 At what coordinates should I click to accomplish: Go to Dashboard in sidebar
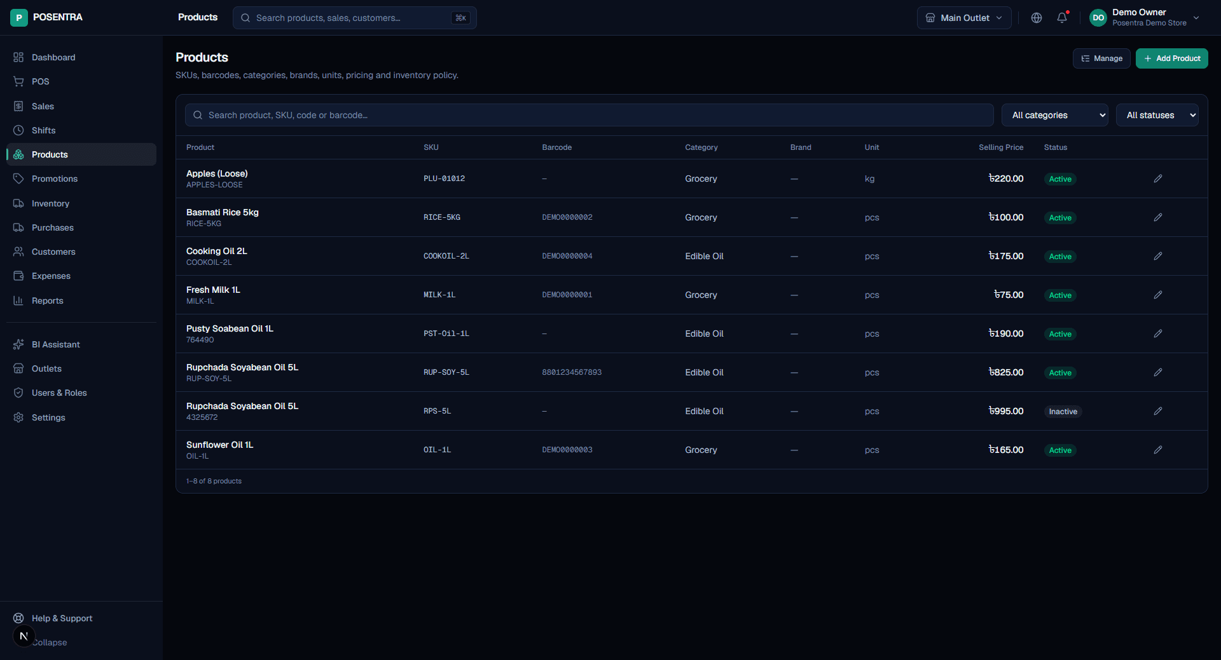pos(81,57)
